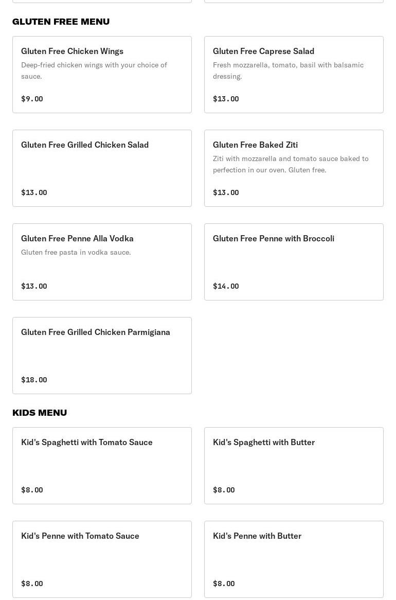Click the fresh mozzarella caprese description text

[288, 70]
